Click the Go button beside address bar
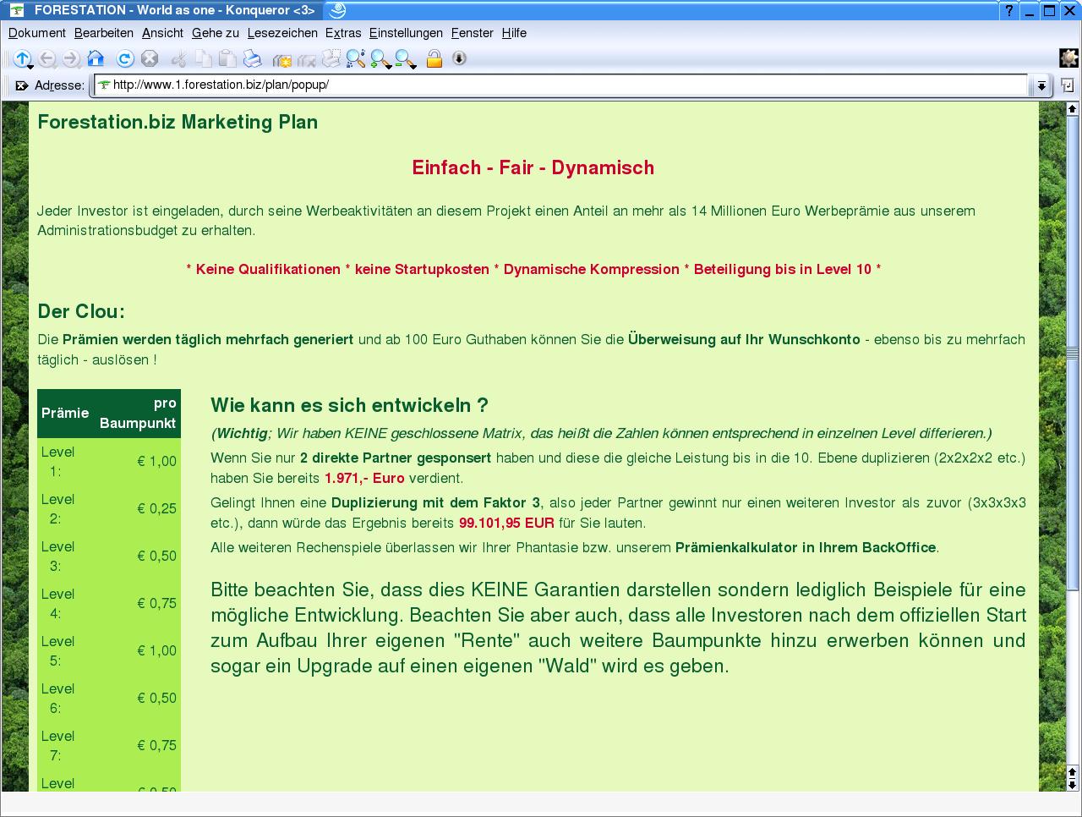Screen dimensions: 1082x817 [1068, 85]
